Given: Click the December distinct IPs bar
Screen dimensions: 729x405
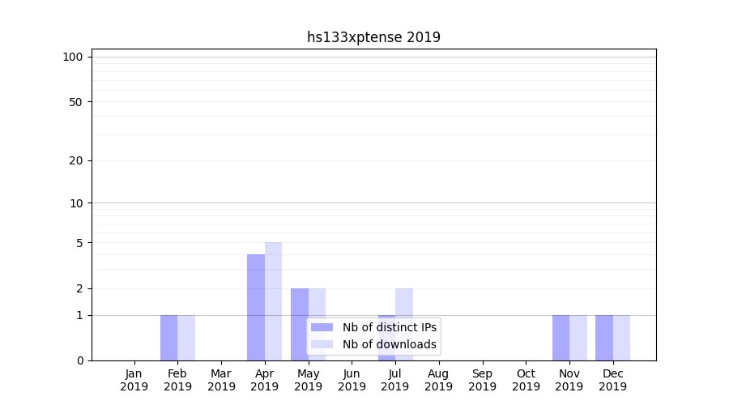Looking at the screenshot, I should click(x=604, y=337).
